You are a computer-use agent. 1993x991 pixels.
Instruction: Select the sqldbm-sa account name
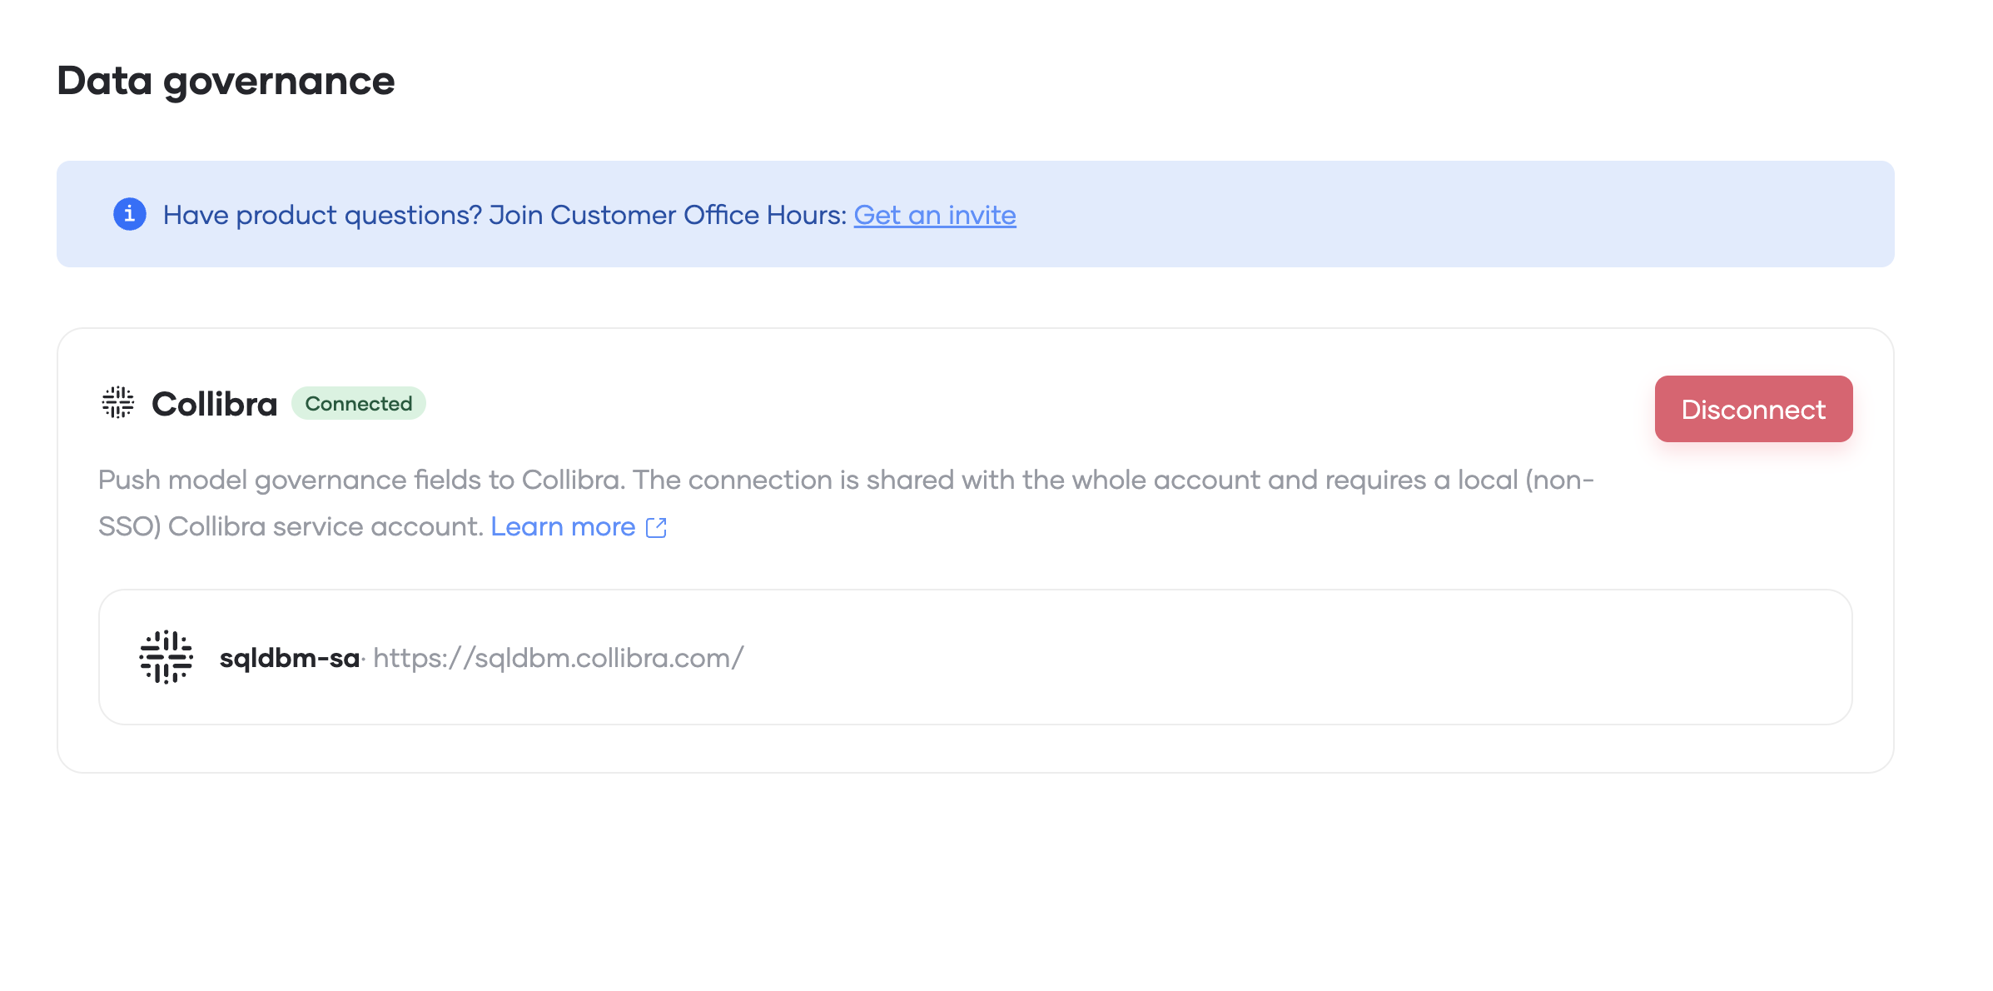(290, 658)
